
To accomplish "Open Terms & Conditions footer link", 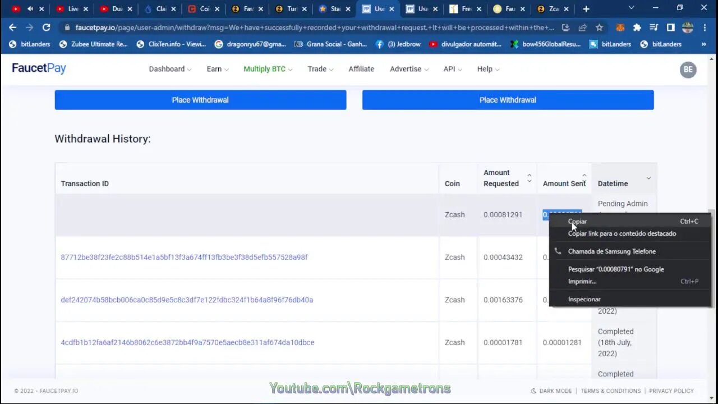I will pyautogui.click(x=611, y=391).
